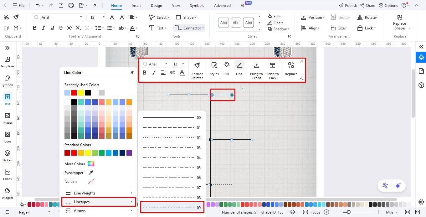Open the Line Weights submenu
Screen dimensions: 426x217
[99, 193]
